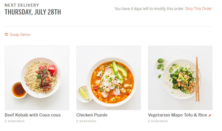View the Vegetarian Mapo Tofu photo

pyautogui.click(x=180, y=78)
